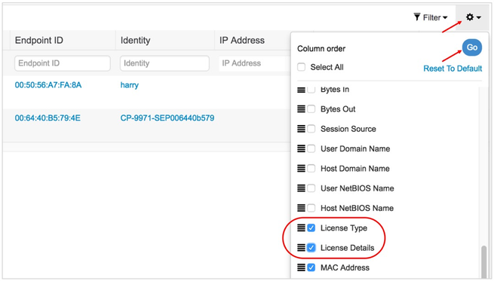Focus the Endpoint ID filter field
494x281 pixels.
click(x=63, y=63)
